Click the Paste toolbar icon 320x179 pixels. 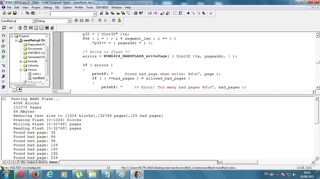click(33, 13)
